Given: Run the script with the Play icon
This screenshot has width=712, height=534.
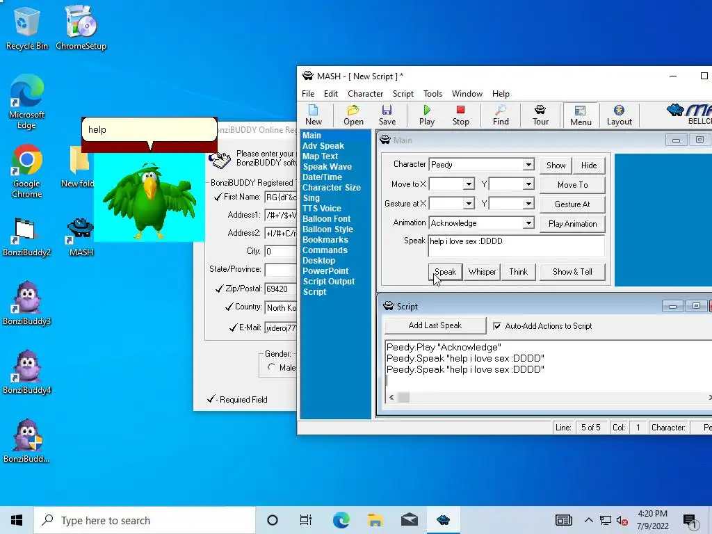Looking at the screenshot, I should tap(427, 115).
